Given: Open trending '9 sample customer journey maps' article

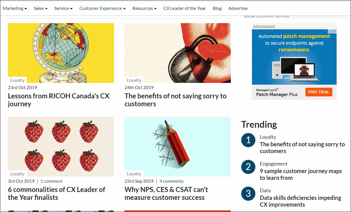Looking at the screenshot, I should pos(300,175).
